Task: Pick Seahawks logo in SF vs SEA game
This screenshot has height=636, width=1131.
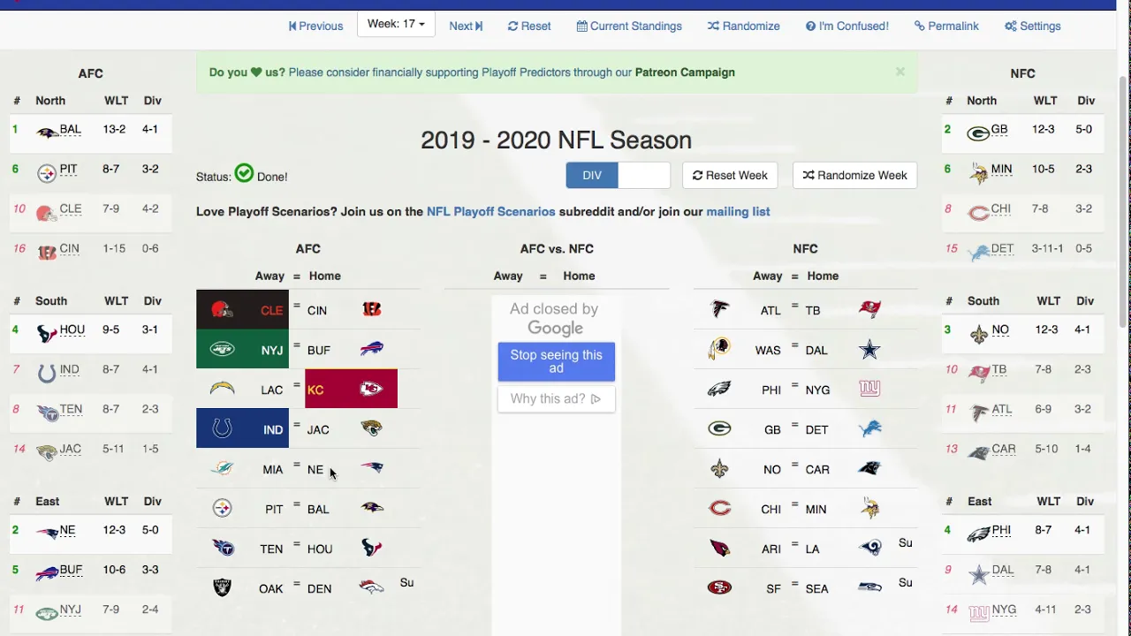Action: (870, 587)
